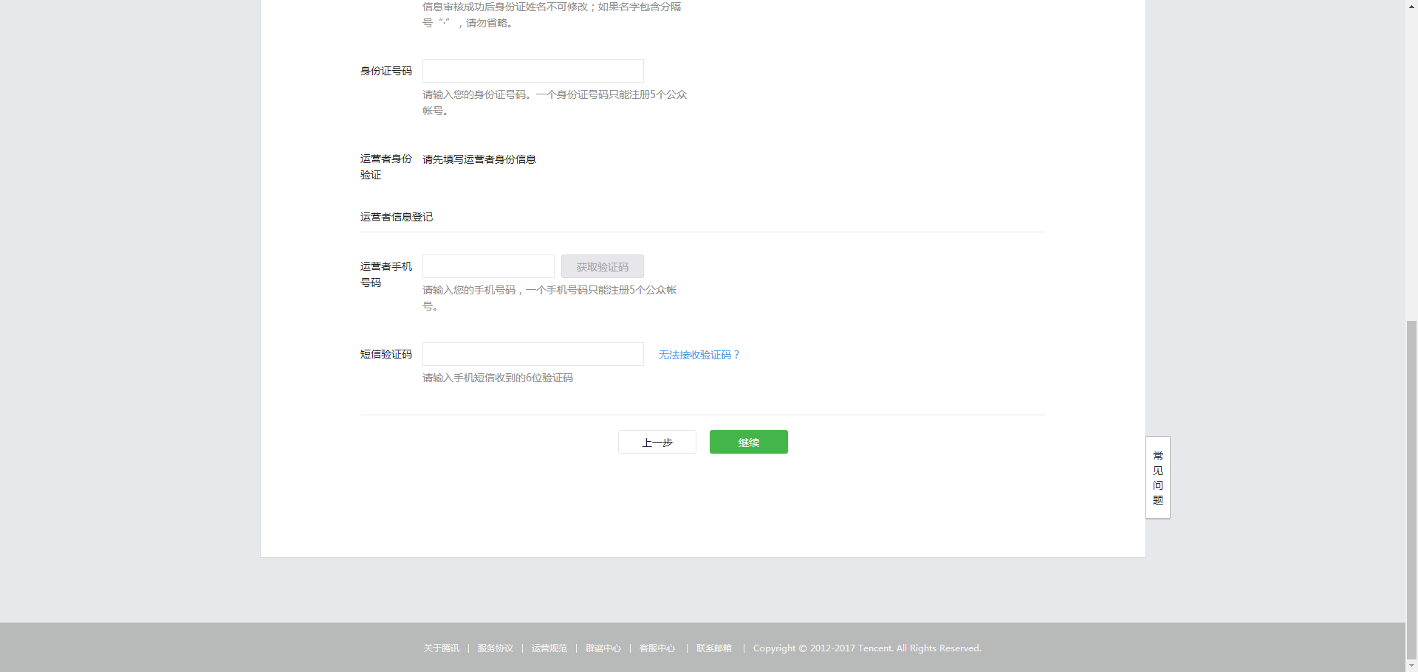The width and height of the screenshot is (1418, 672).
Task: Open the 关于腾讯 footer link
Action: coord(441,648)
